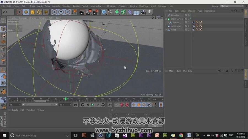Screen dimensions: 248x139
Task: Click the preview range slider bar
Action: [40, 105]
